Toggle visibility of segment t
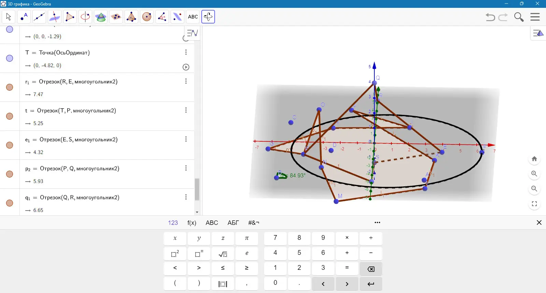The width and height of the screenshot is (546, 293). click(10, 116)
